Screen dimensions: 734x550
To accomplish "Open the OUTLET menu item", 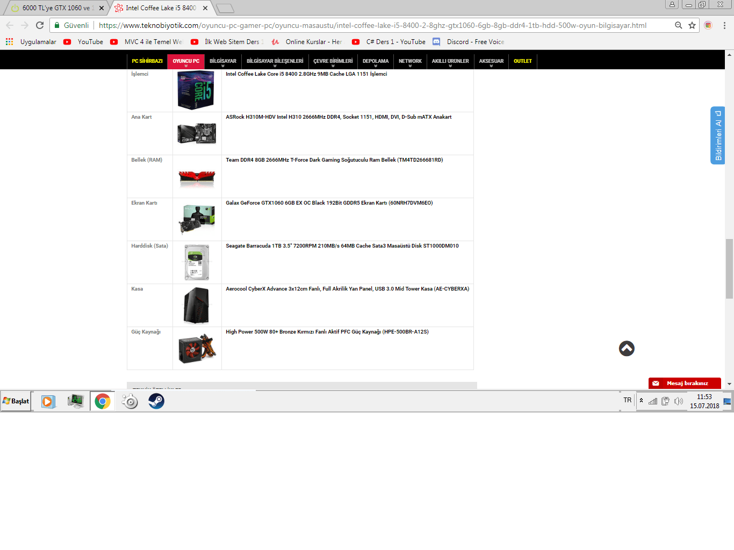I will (523, 61).
